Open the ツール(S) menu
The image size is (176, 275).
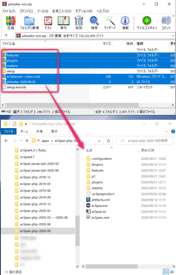pyautogui.click(x=43, y=11)
